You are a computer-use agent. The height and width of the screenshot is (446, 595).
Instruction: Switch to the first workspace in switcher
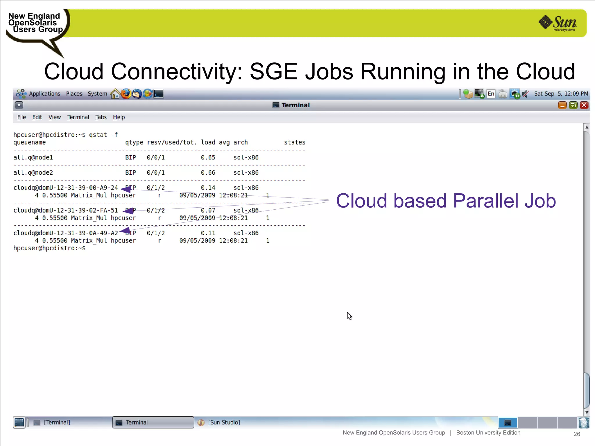[508, 422]
